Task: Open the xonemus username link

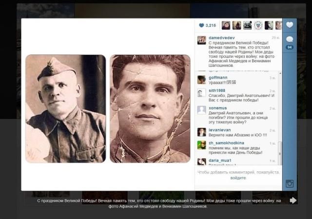Action: coord(218,108)
